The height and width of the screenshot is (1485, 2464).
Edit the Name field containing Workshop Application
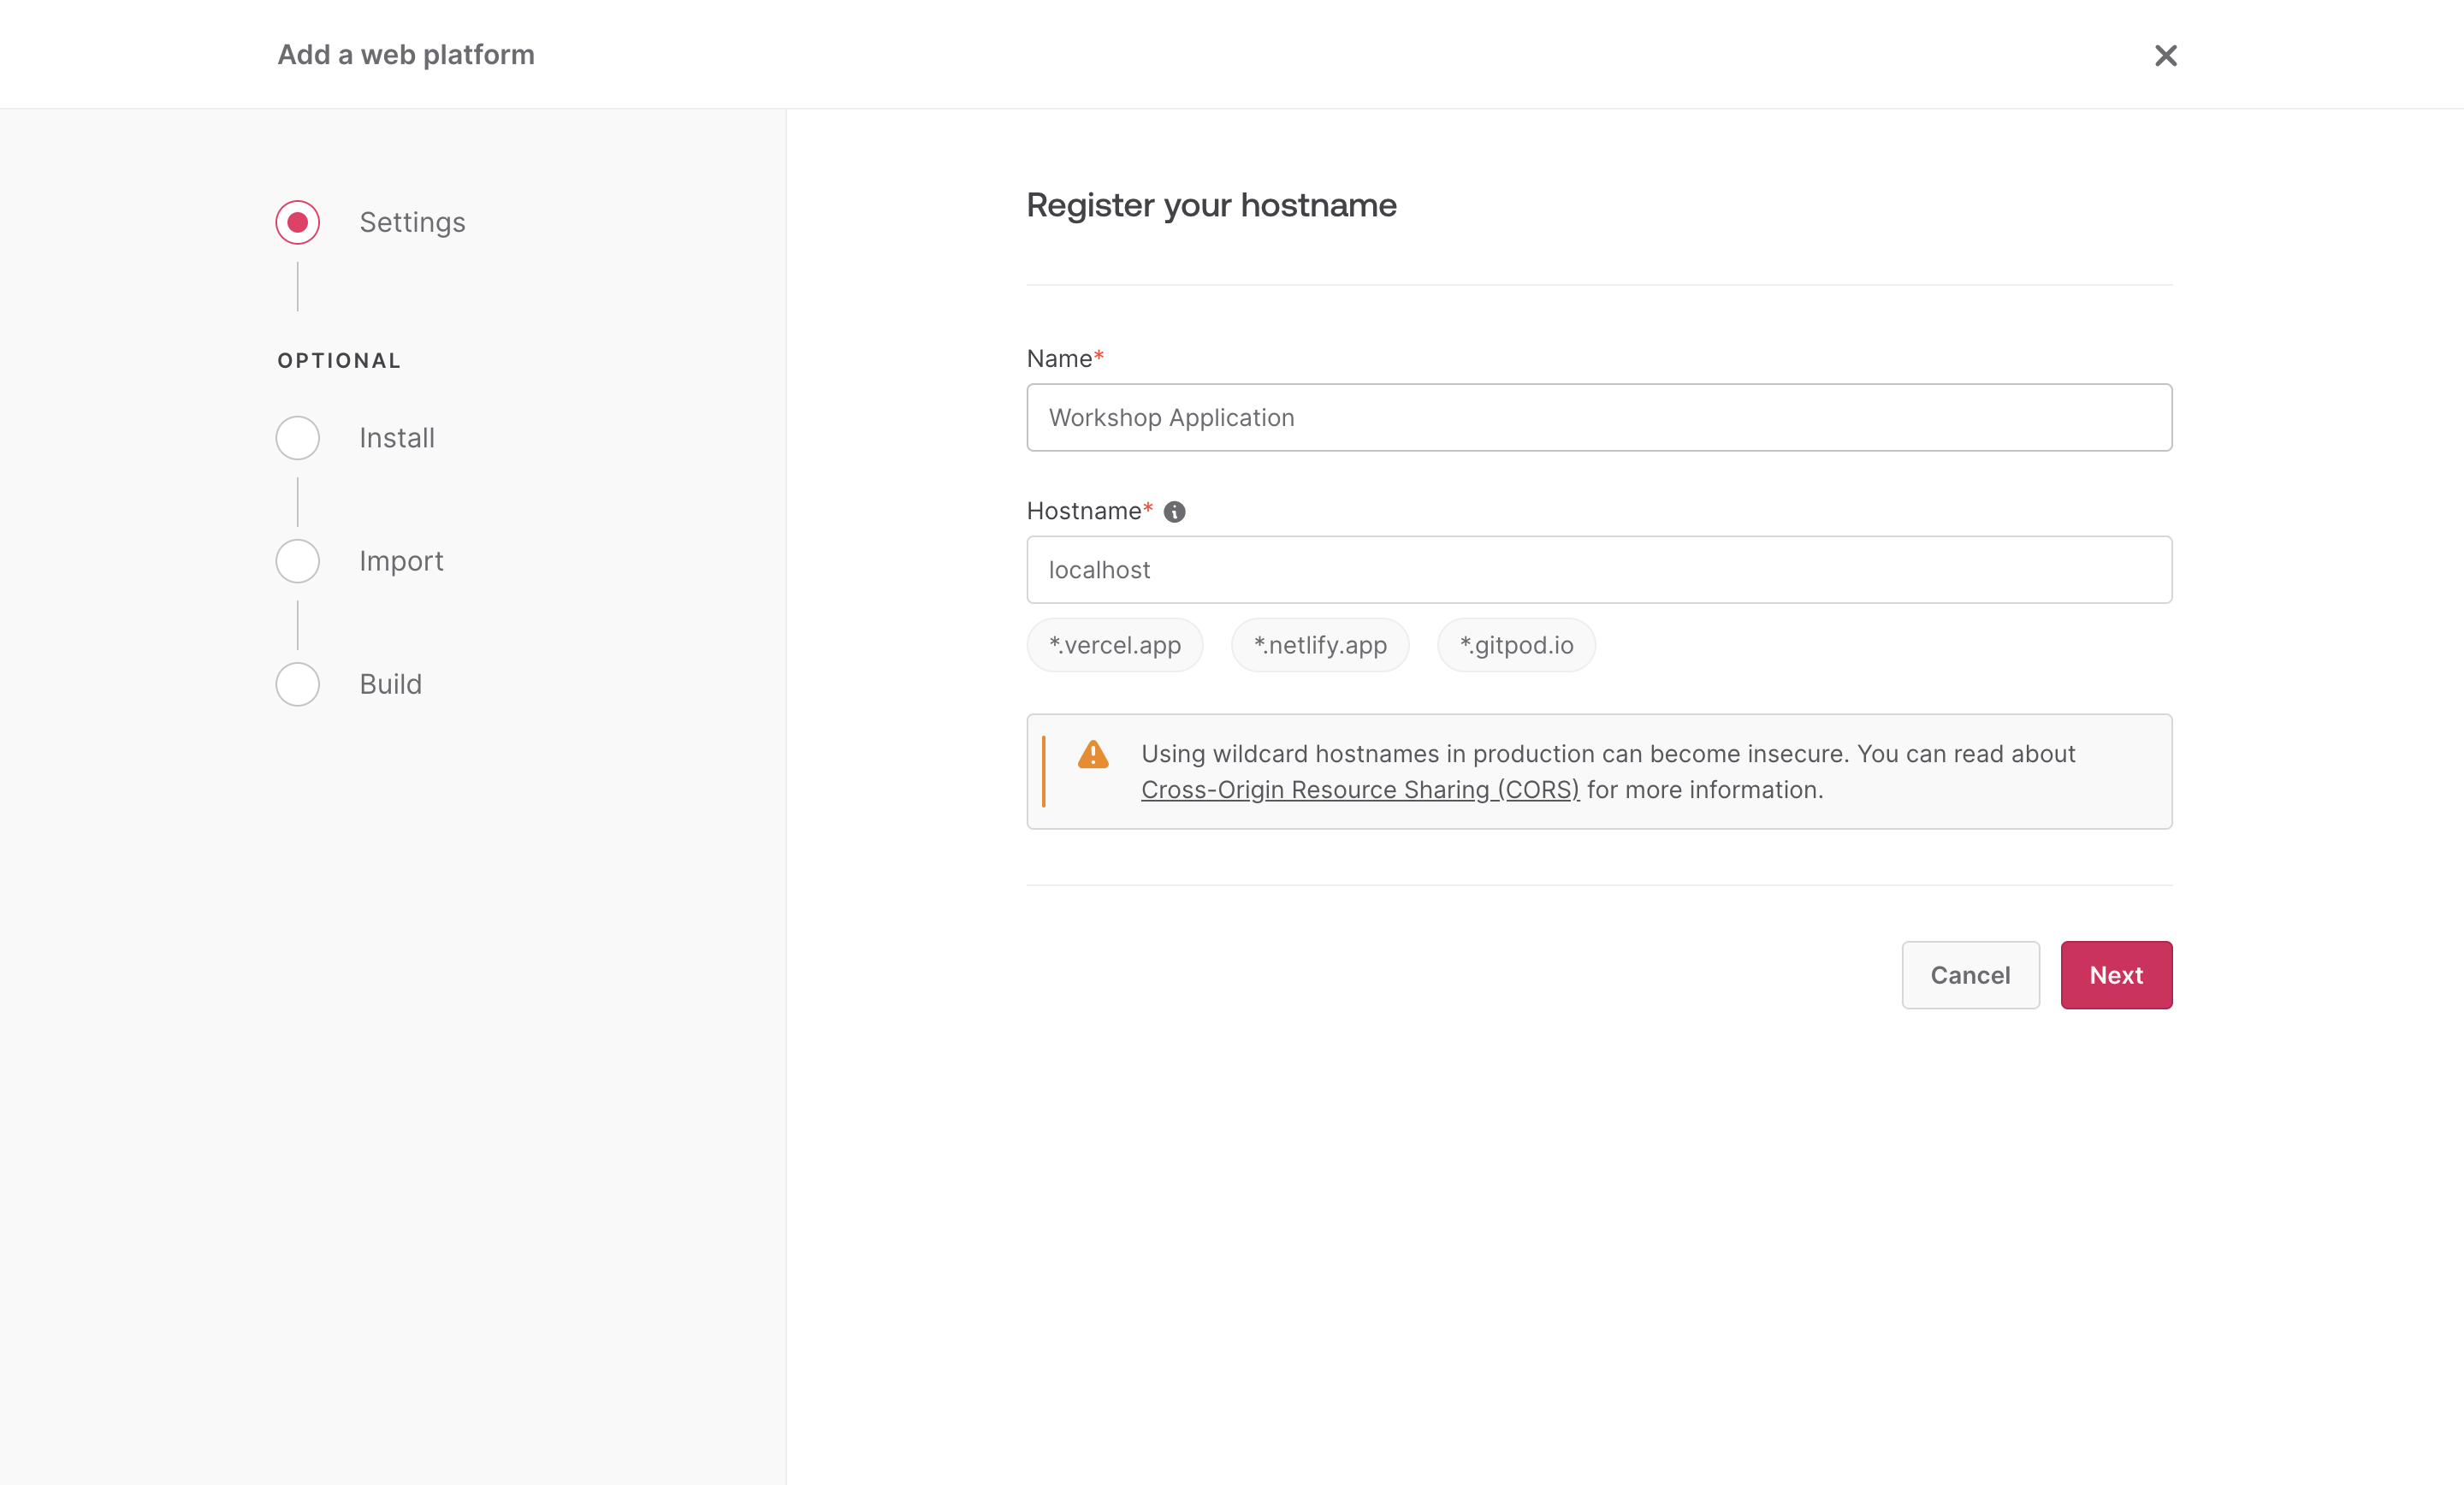1598,418
